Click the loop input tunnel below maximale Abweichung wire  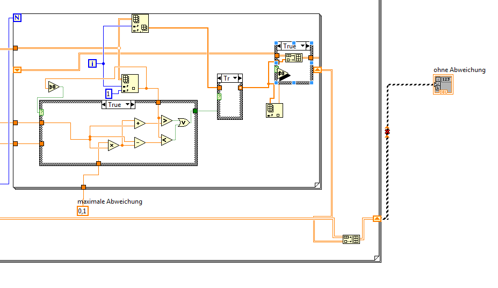pyautogui.click(x=83, y=188)
